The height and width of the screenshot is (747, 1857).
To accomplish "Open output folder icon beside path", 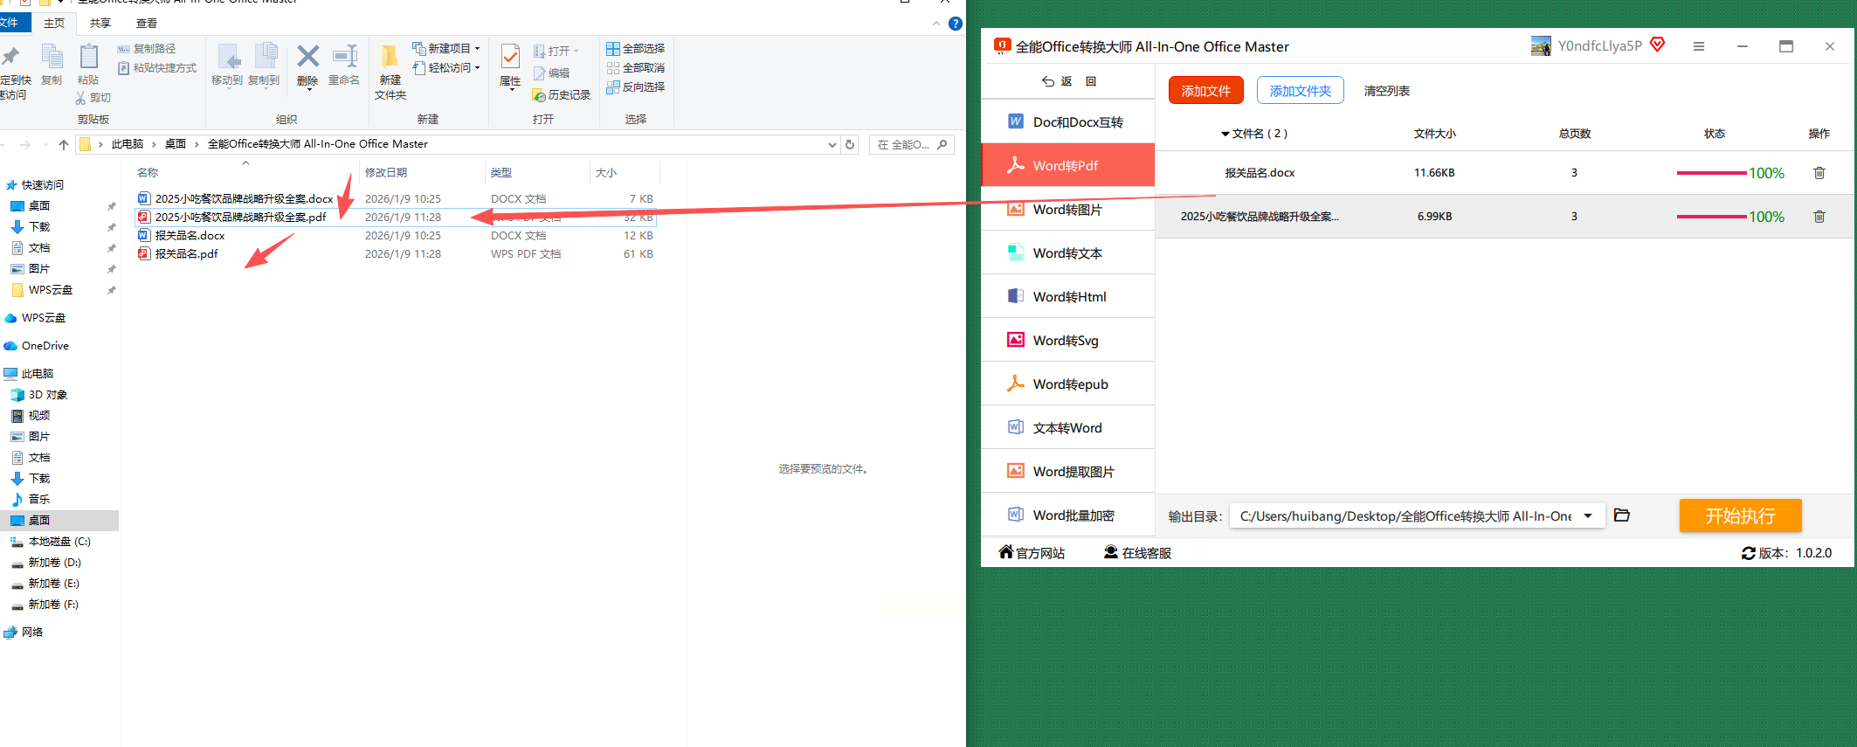I will tap(1622, 515).
